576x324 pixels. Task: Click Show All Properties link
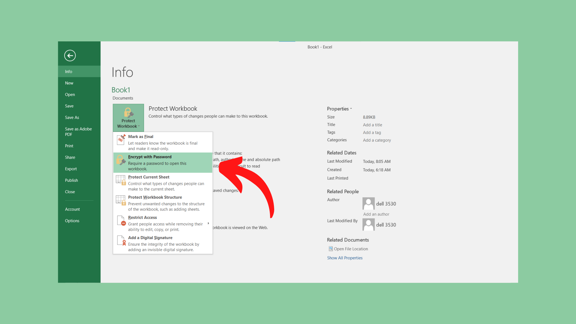[x=345, y=258]
